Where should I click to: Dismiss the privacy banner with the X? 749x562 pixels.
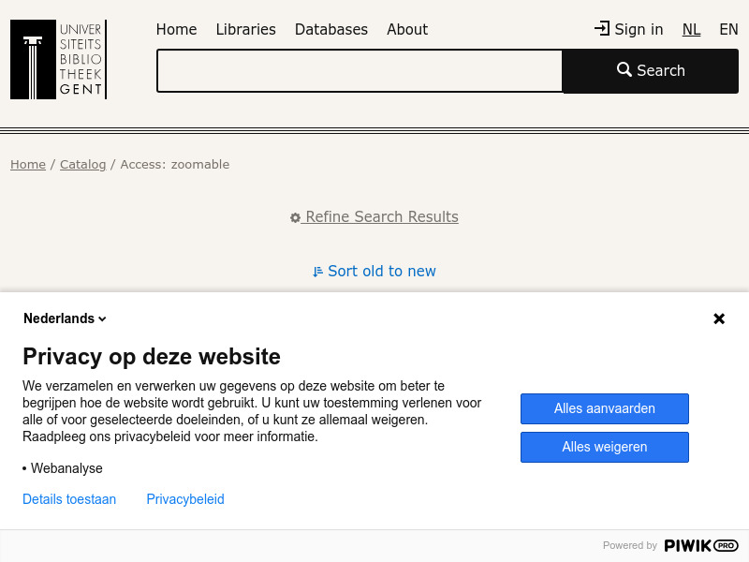pos(719,318)
